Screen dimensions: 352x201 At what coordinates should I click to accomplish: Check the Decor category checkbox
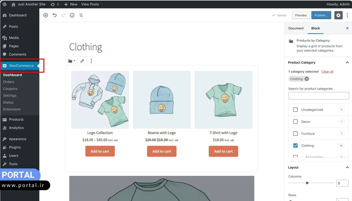(x=295, y=122)
